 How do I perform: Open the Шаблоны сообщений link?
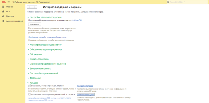pyautogui.click(x=86, y=94)
